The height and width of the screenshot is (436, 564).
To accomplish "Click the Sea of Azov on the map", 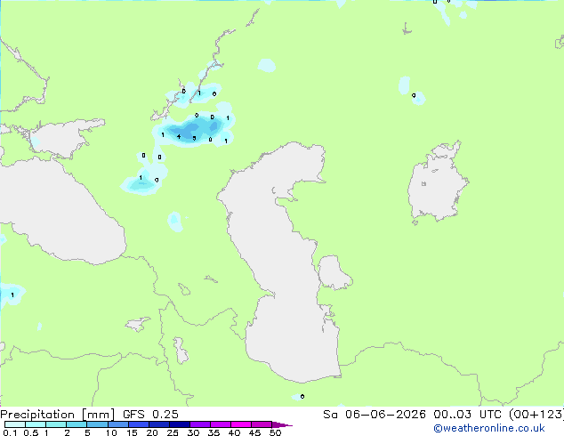I will tap(61, 139).
